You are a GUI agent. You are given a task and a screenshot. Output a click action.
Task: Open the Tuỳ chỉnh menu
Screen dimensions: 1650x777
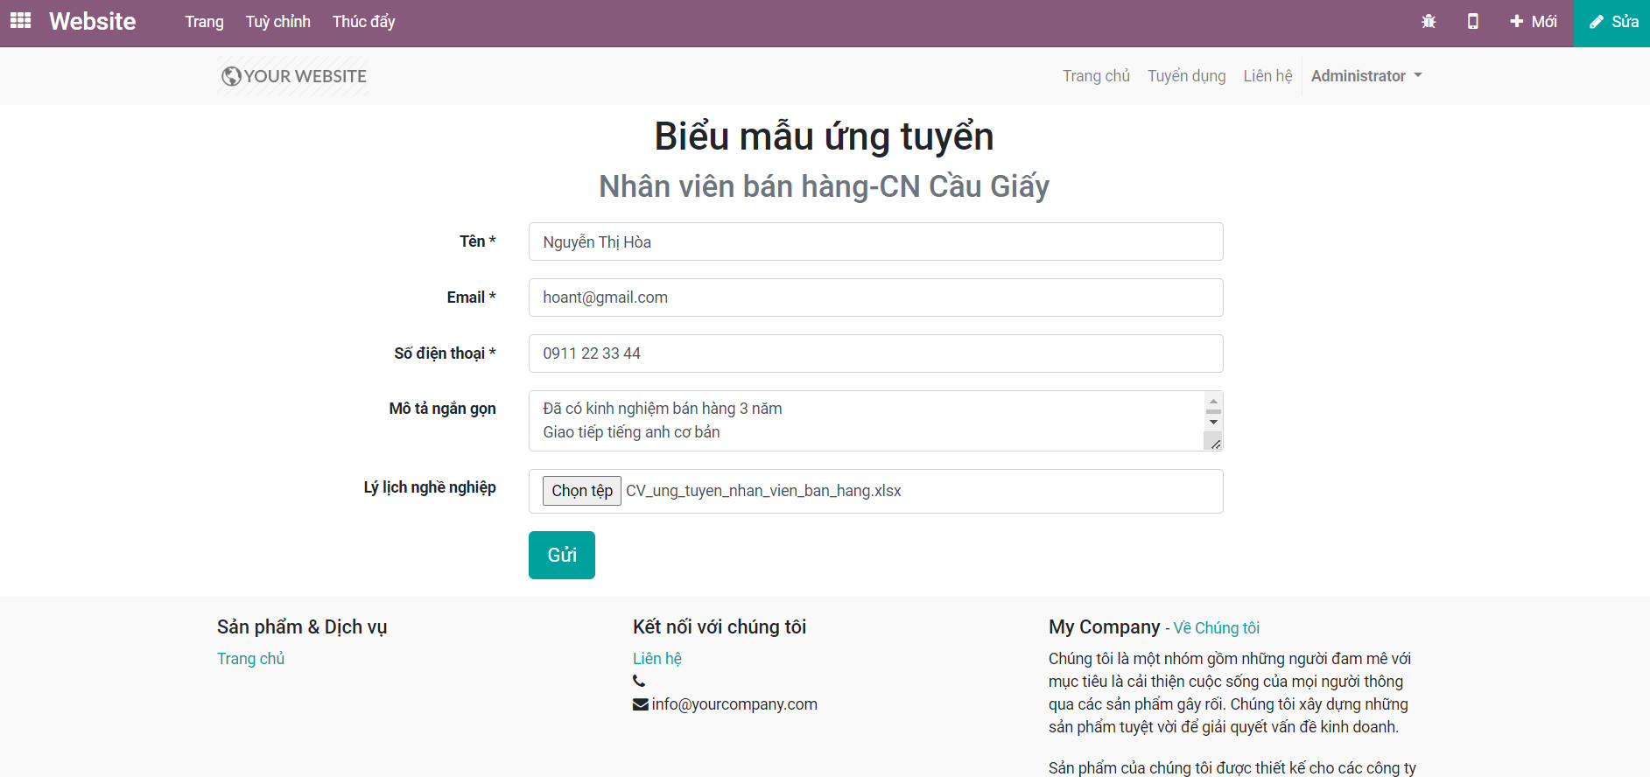(277, 22)
